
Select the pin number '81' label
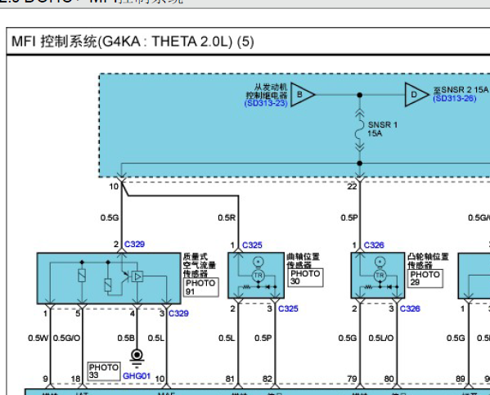pos(230,379)
